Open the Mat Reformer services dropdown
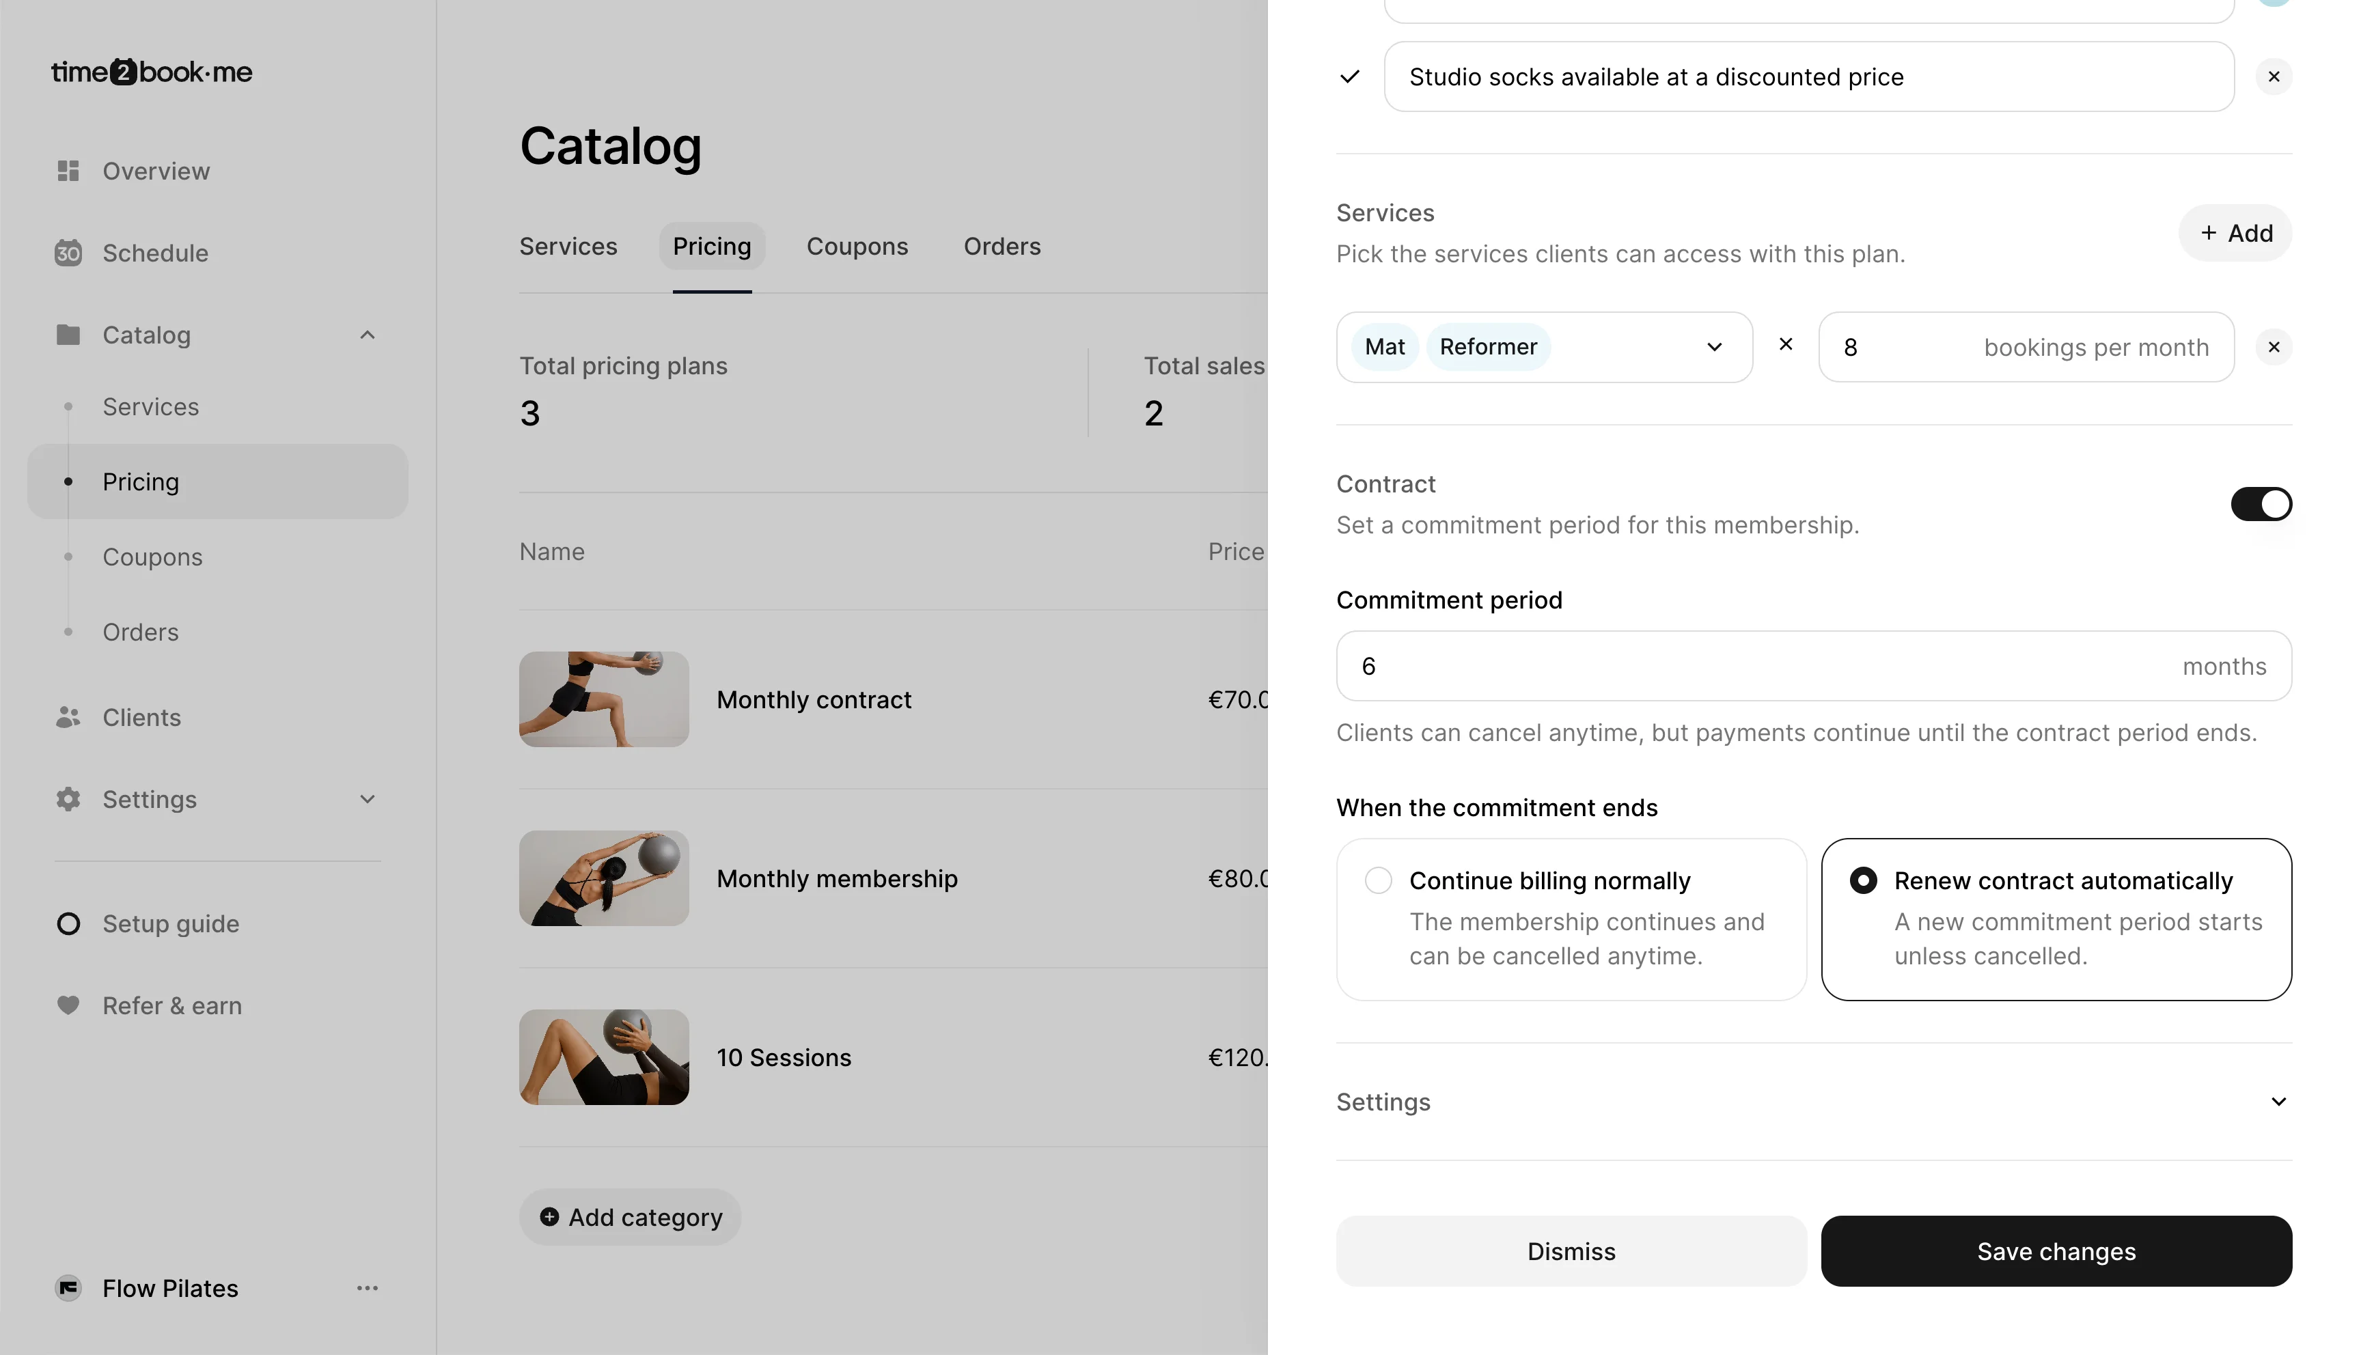The height and width of the screenshot is (1355, 2361). 1714,347
